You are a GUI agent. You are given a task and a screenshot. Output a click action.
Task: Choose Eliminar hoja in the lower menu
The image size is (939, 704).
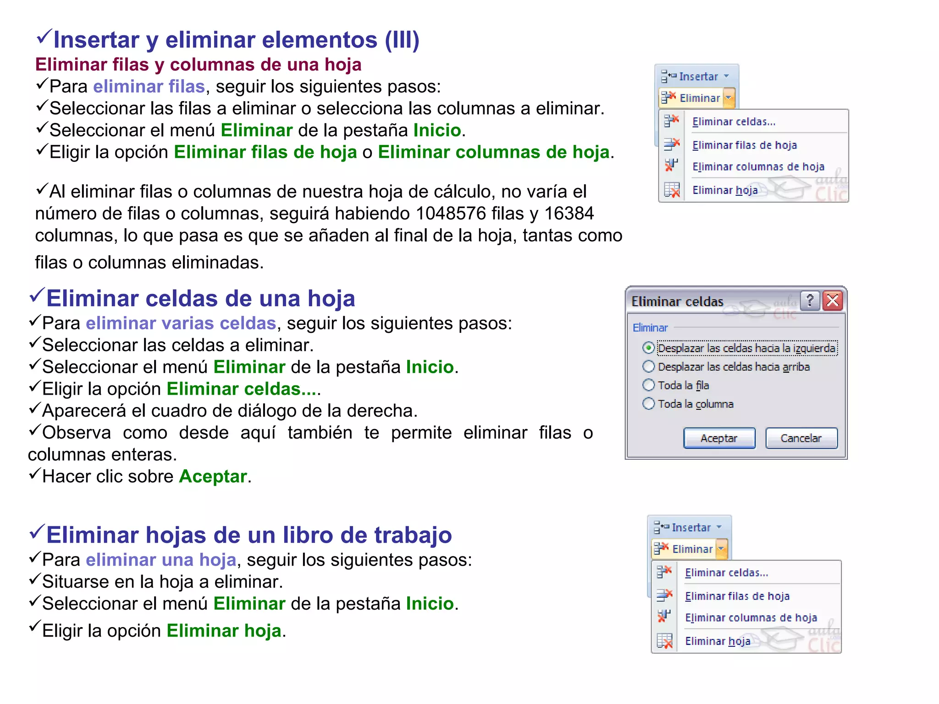point(717,641)
